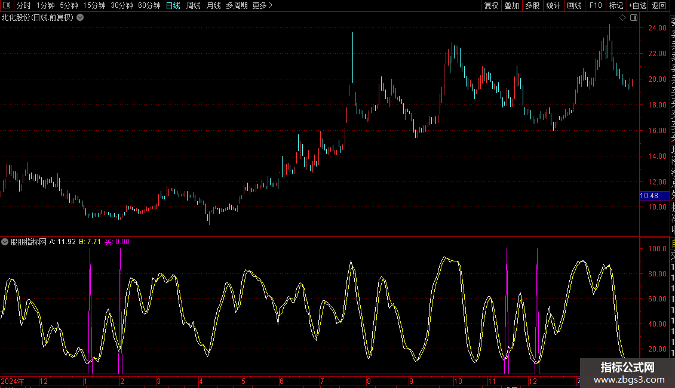
Task: Click the F10 company info button
Action: [596, 5]
